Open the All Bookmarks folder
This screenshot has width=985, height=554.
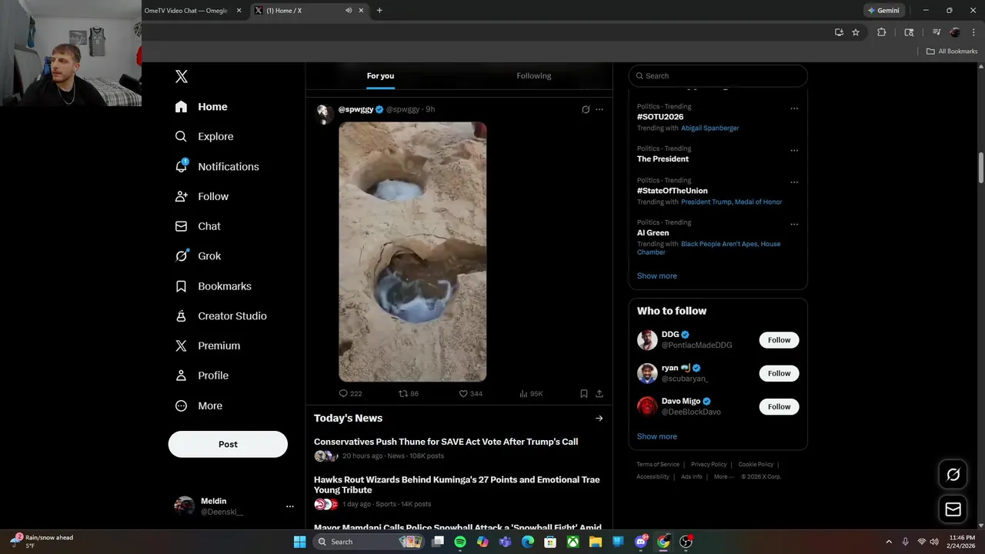(952, 52)
